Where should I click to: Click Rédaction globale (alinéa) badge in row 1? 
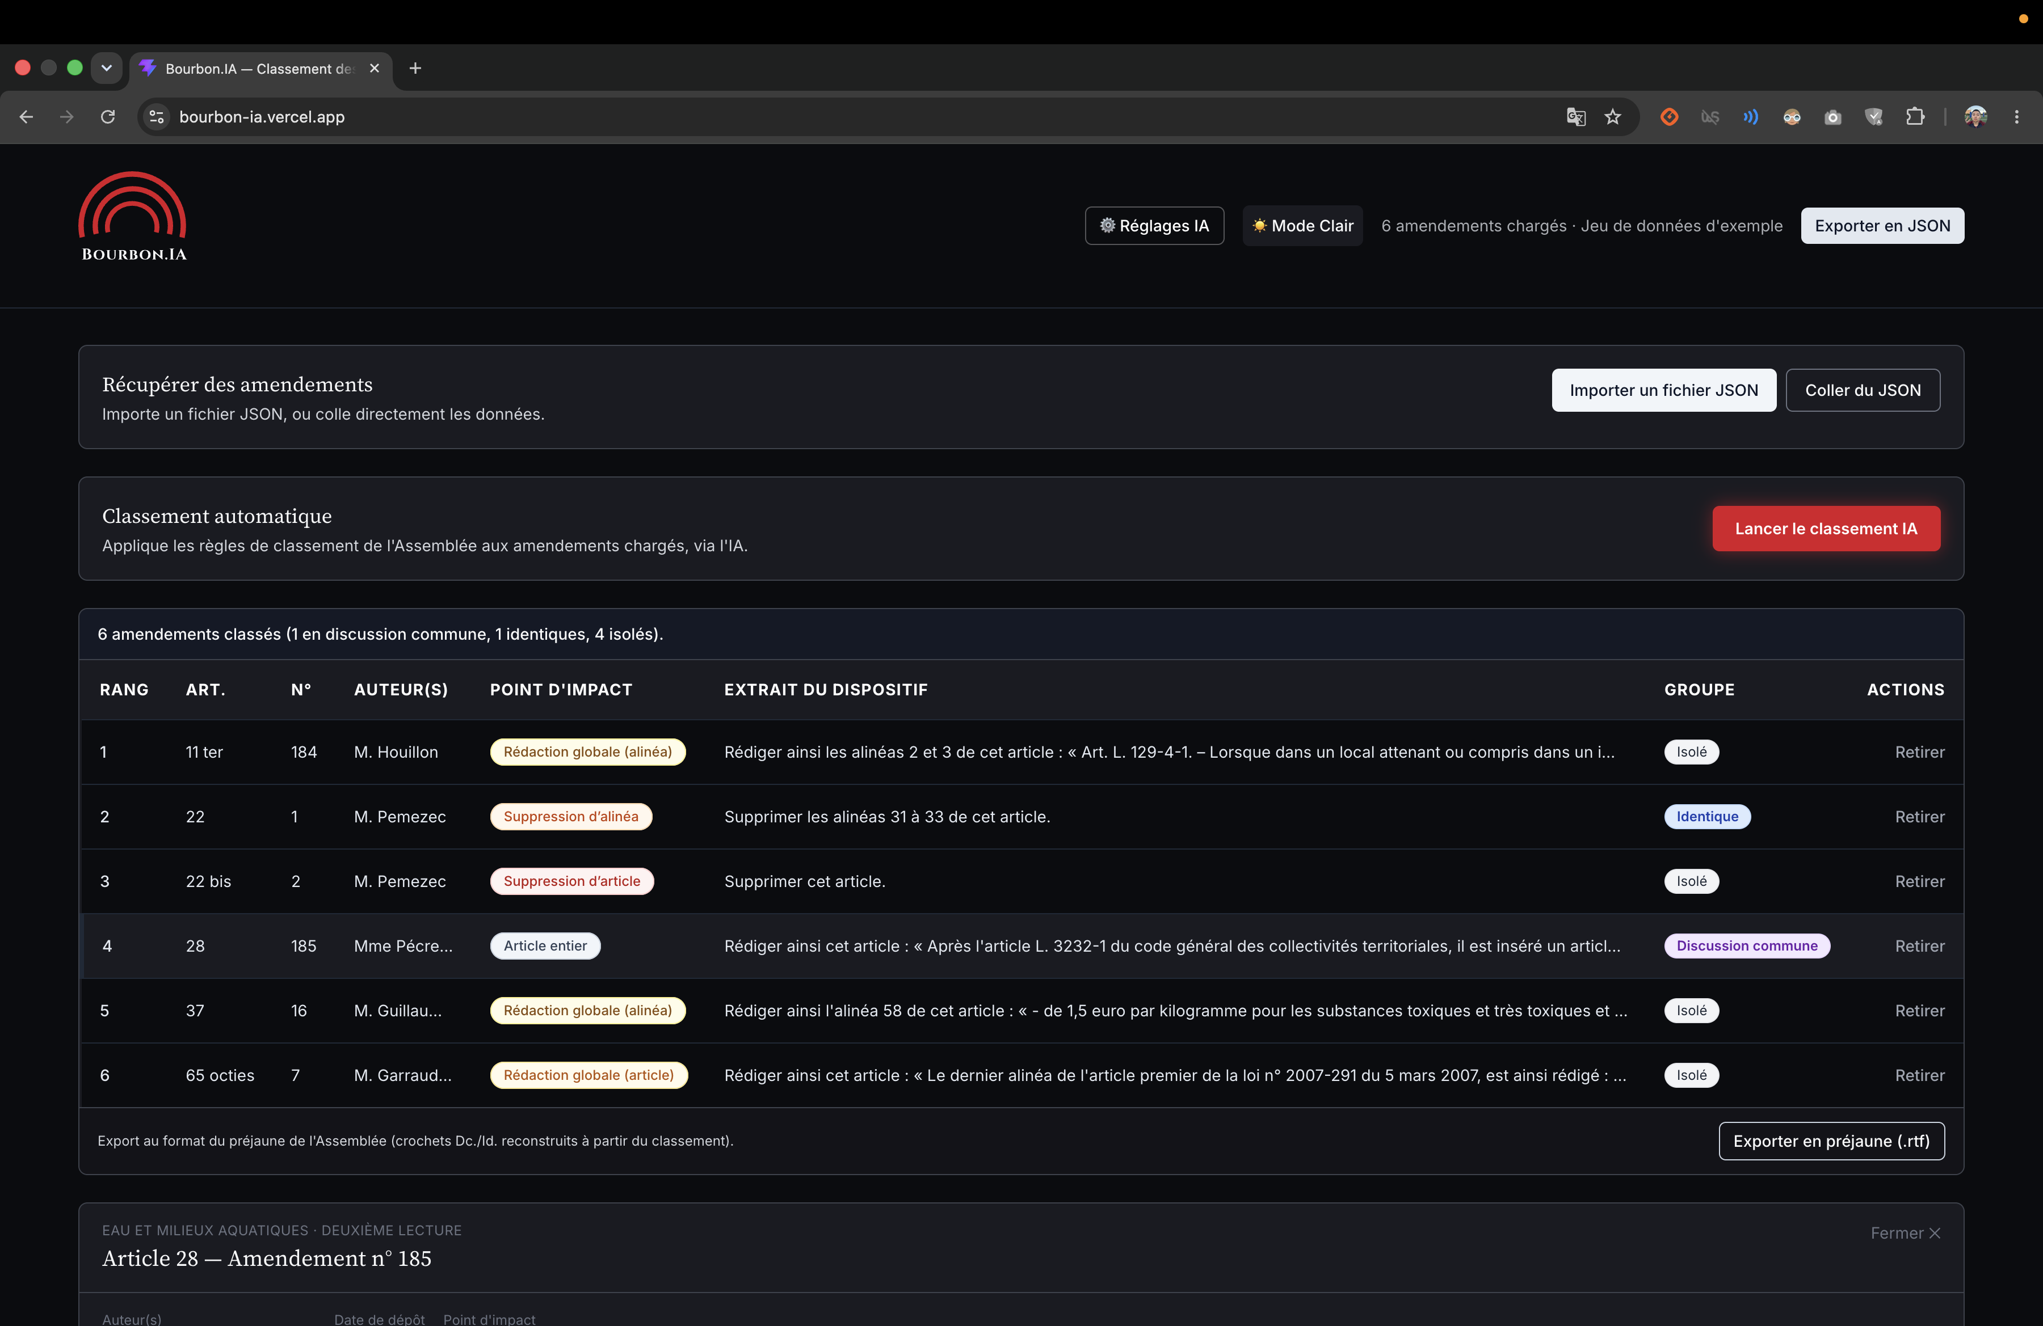588,752
